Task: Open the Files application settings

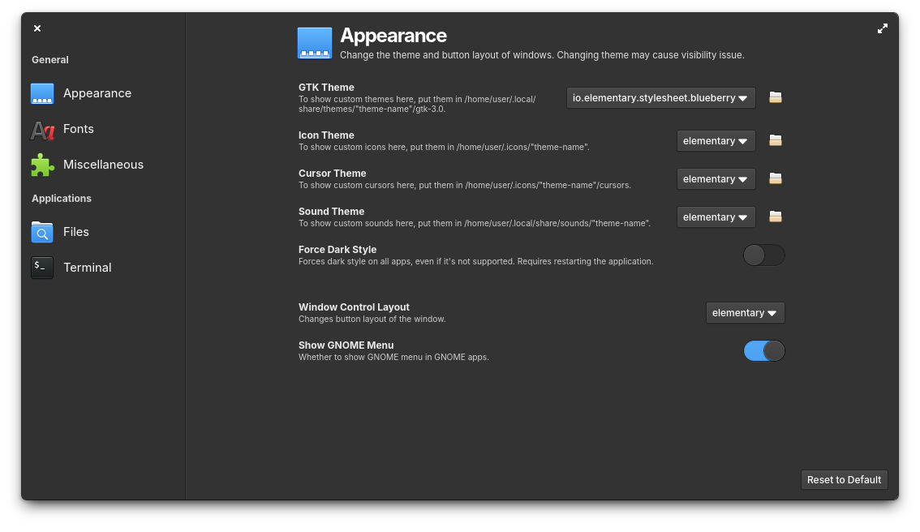Action: [104, 232]
